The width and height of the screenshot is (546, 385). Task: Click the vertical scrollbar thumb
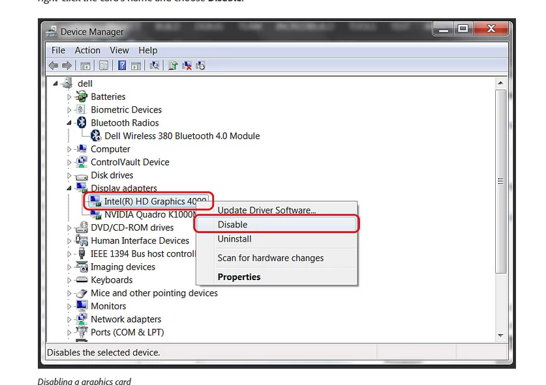(500, 182)
